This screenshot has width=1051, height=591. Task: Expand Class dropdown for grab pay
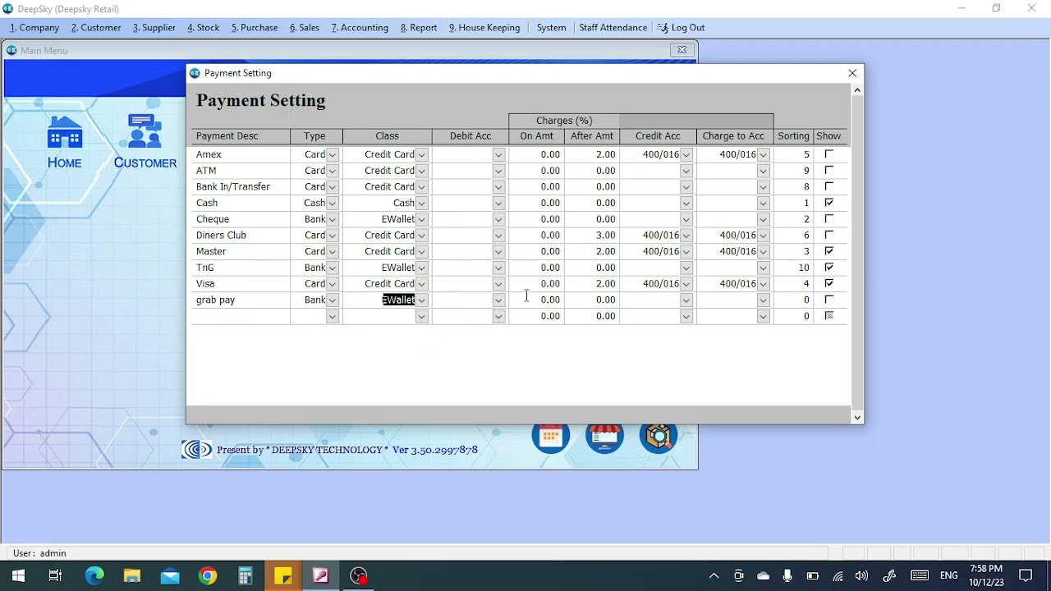pyautogui.click(x=422, y=300)
